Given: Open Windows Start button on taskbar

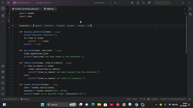Looking at the screenshot, I should pyautogui.click(x=43, y=105).
